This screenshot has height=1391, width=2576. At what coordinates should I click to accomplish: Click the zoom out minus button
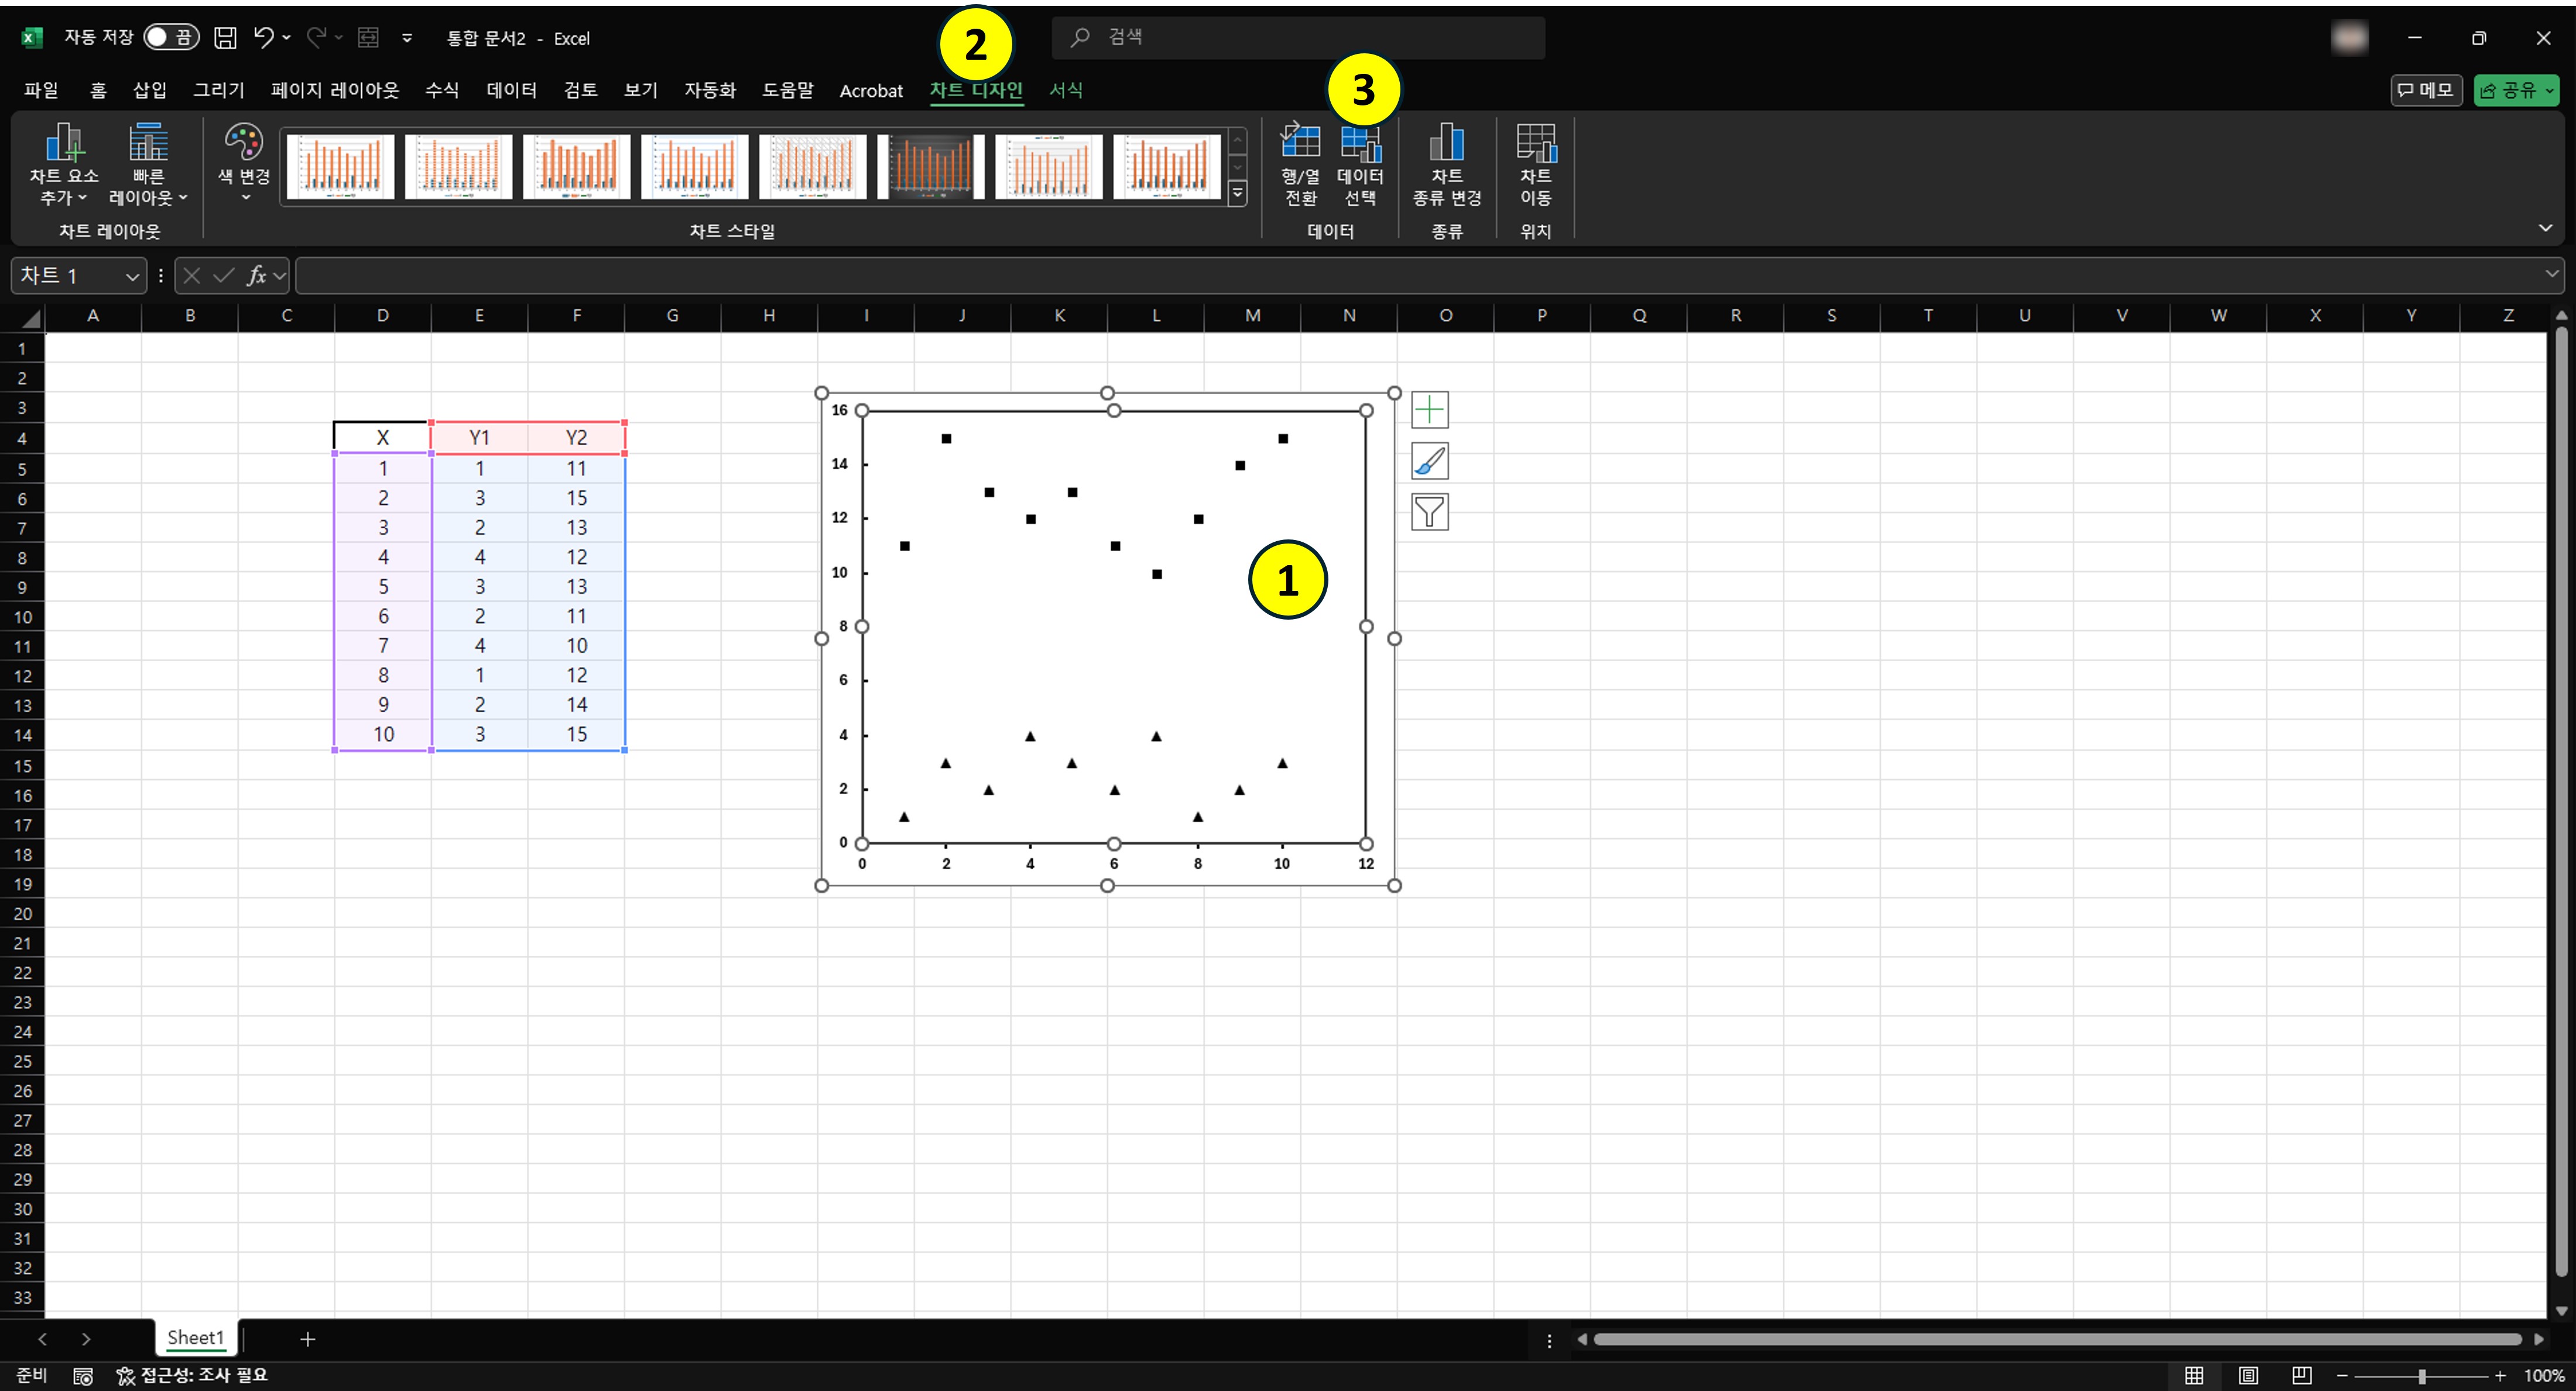click(2342, 1376)
